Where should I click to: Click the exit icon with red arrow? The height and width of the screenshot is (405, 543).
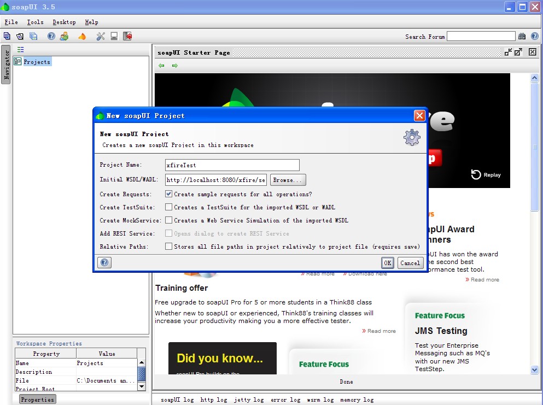point(127,36)
